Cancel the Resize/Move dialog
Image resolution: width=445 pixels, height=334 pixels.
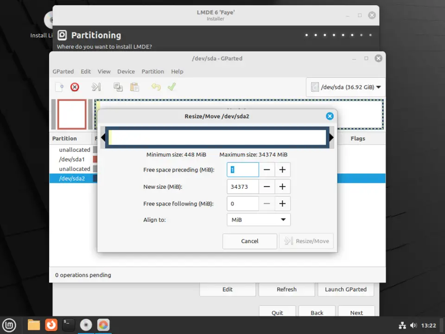pyautogui.click(x=249, y=241)
